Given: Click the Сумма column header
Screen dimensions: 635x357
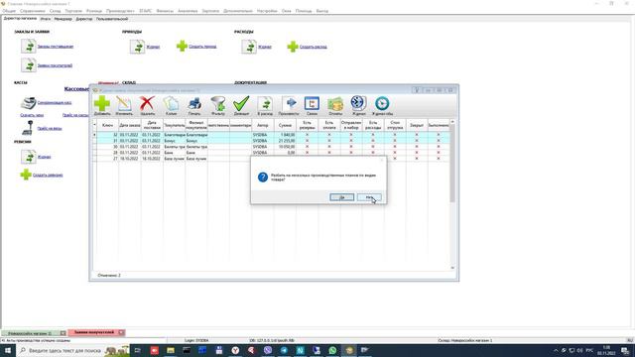Looking at the screenshot, I should coord(285,125).
